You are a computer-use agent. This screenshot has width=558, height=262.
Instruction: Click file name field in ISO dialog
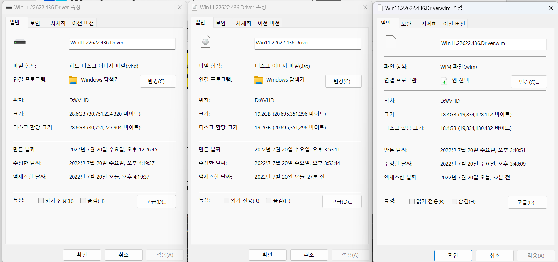tap(308, 43)
